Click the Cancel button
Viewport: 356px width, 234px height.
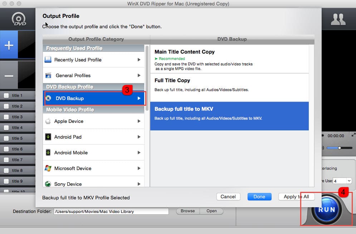tap(228, 196)
